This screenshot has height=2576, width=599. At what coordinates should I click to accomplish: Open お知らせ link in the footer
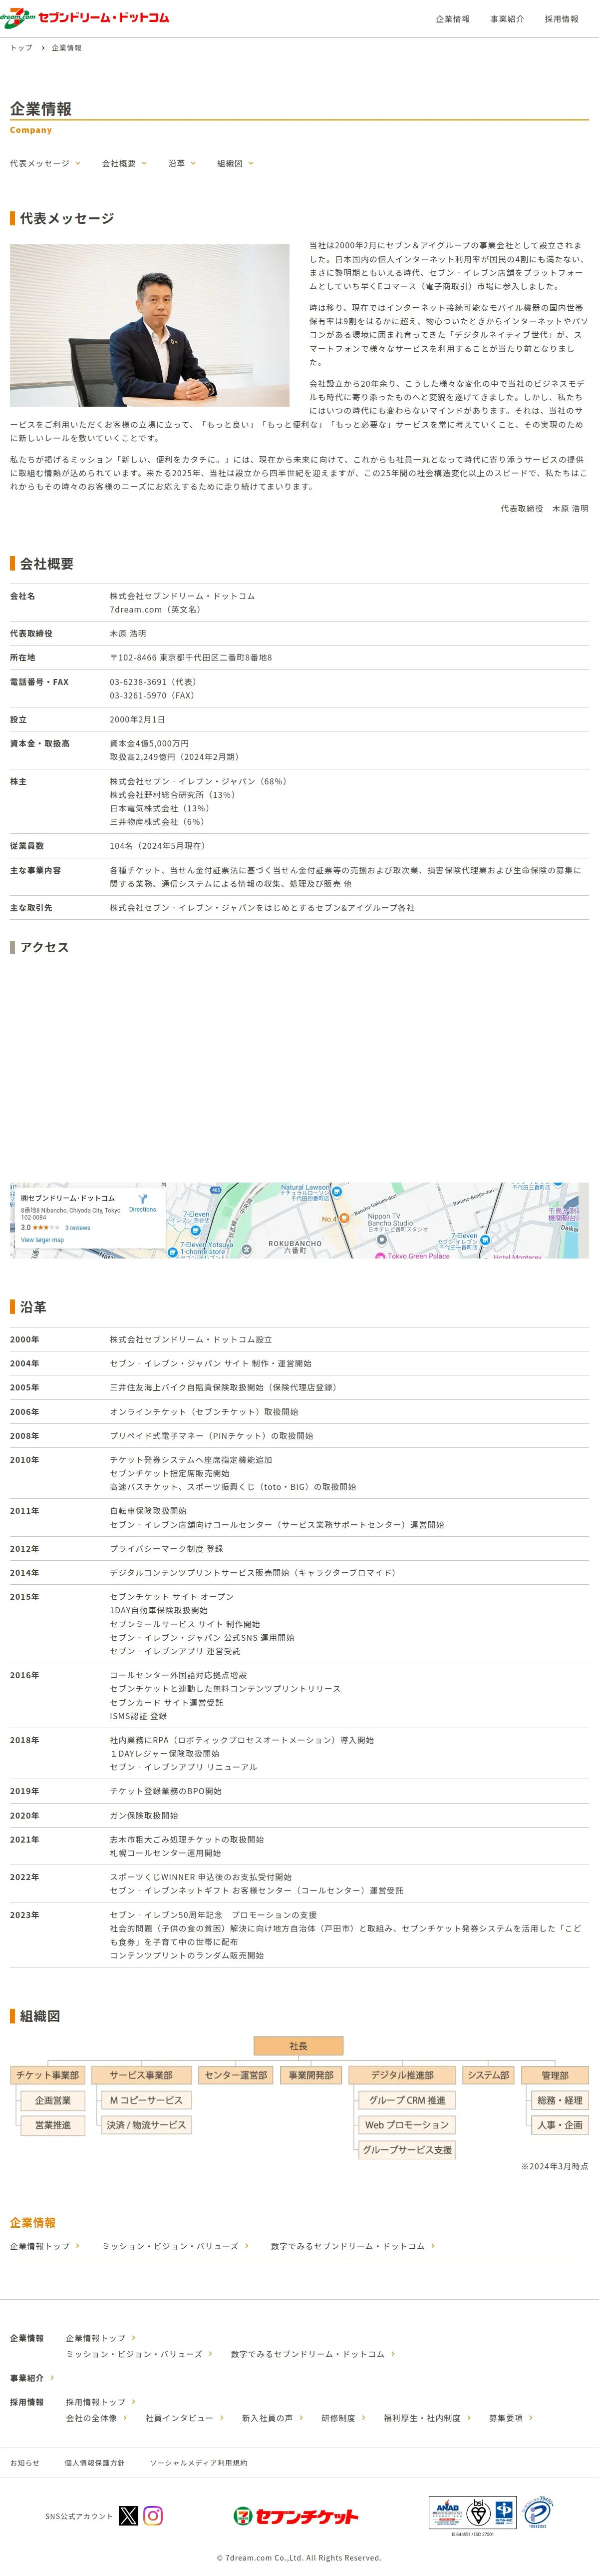(x=25, y=2463)
